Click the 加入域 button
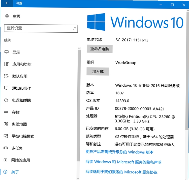Viewport: 189px width, 180px height. (x=98, y=72)
